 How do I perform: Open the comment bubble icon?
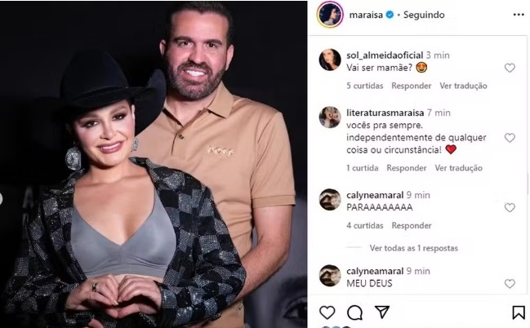click(354, 312)
